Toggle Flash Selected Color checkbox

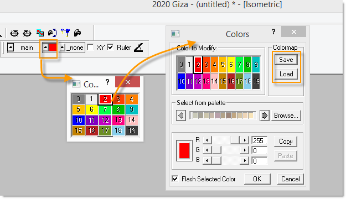pos(175,179)
